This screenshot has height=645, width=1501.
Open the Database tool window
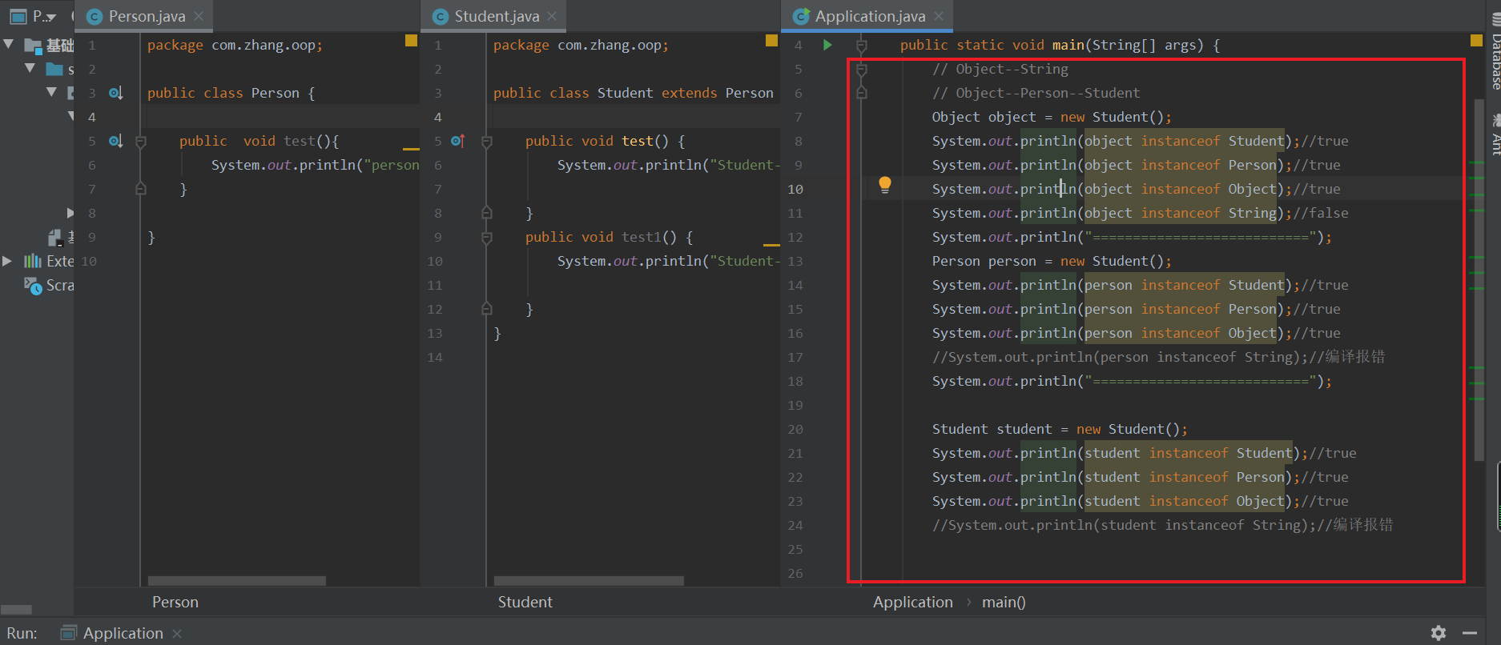(1495, 52)
